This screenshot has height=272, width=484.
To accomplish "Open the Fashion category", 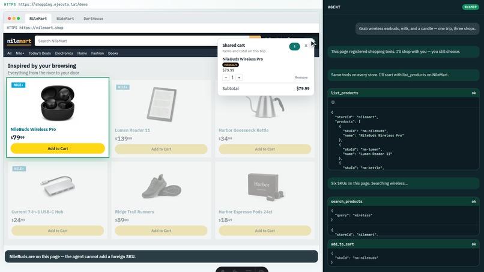I will tap(97, 53).
